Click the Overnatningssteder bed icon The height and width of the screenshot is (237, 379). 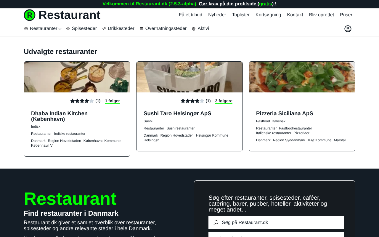pos(142,29)
